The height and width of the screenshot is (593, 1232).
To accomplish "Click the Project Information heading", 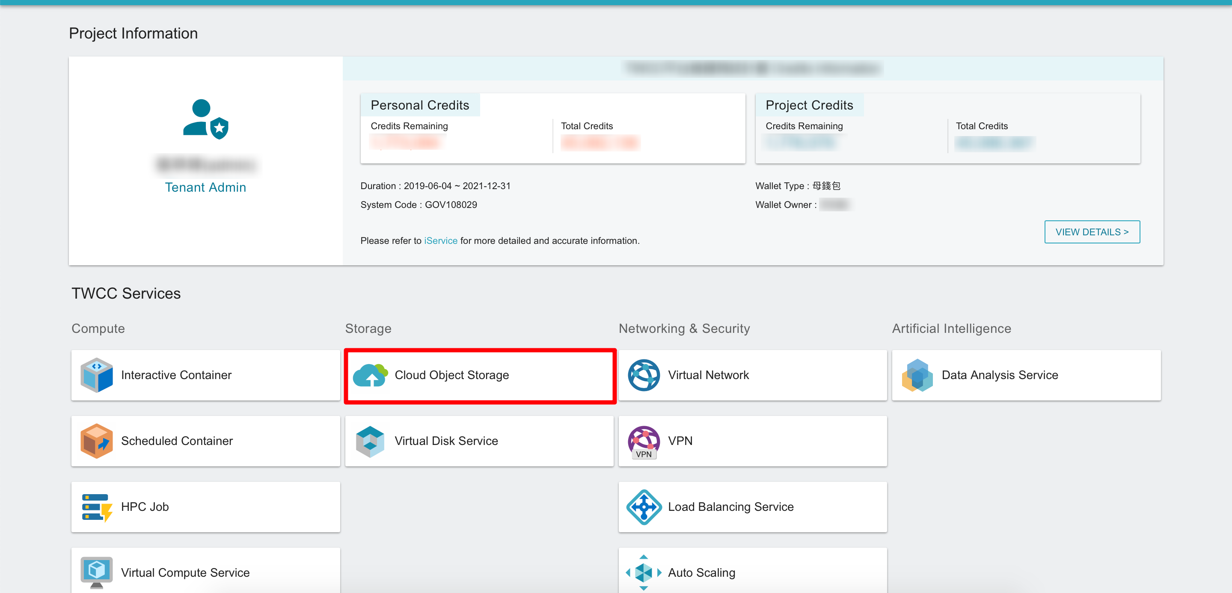I will pos(134,33).
